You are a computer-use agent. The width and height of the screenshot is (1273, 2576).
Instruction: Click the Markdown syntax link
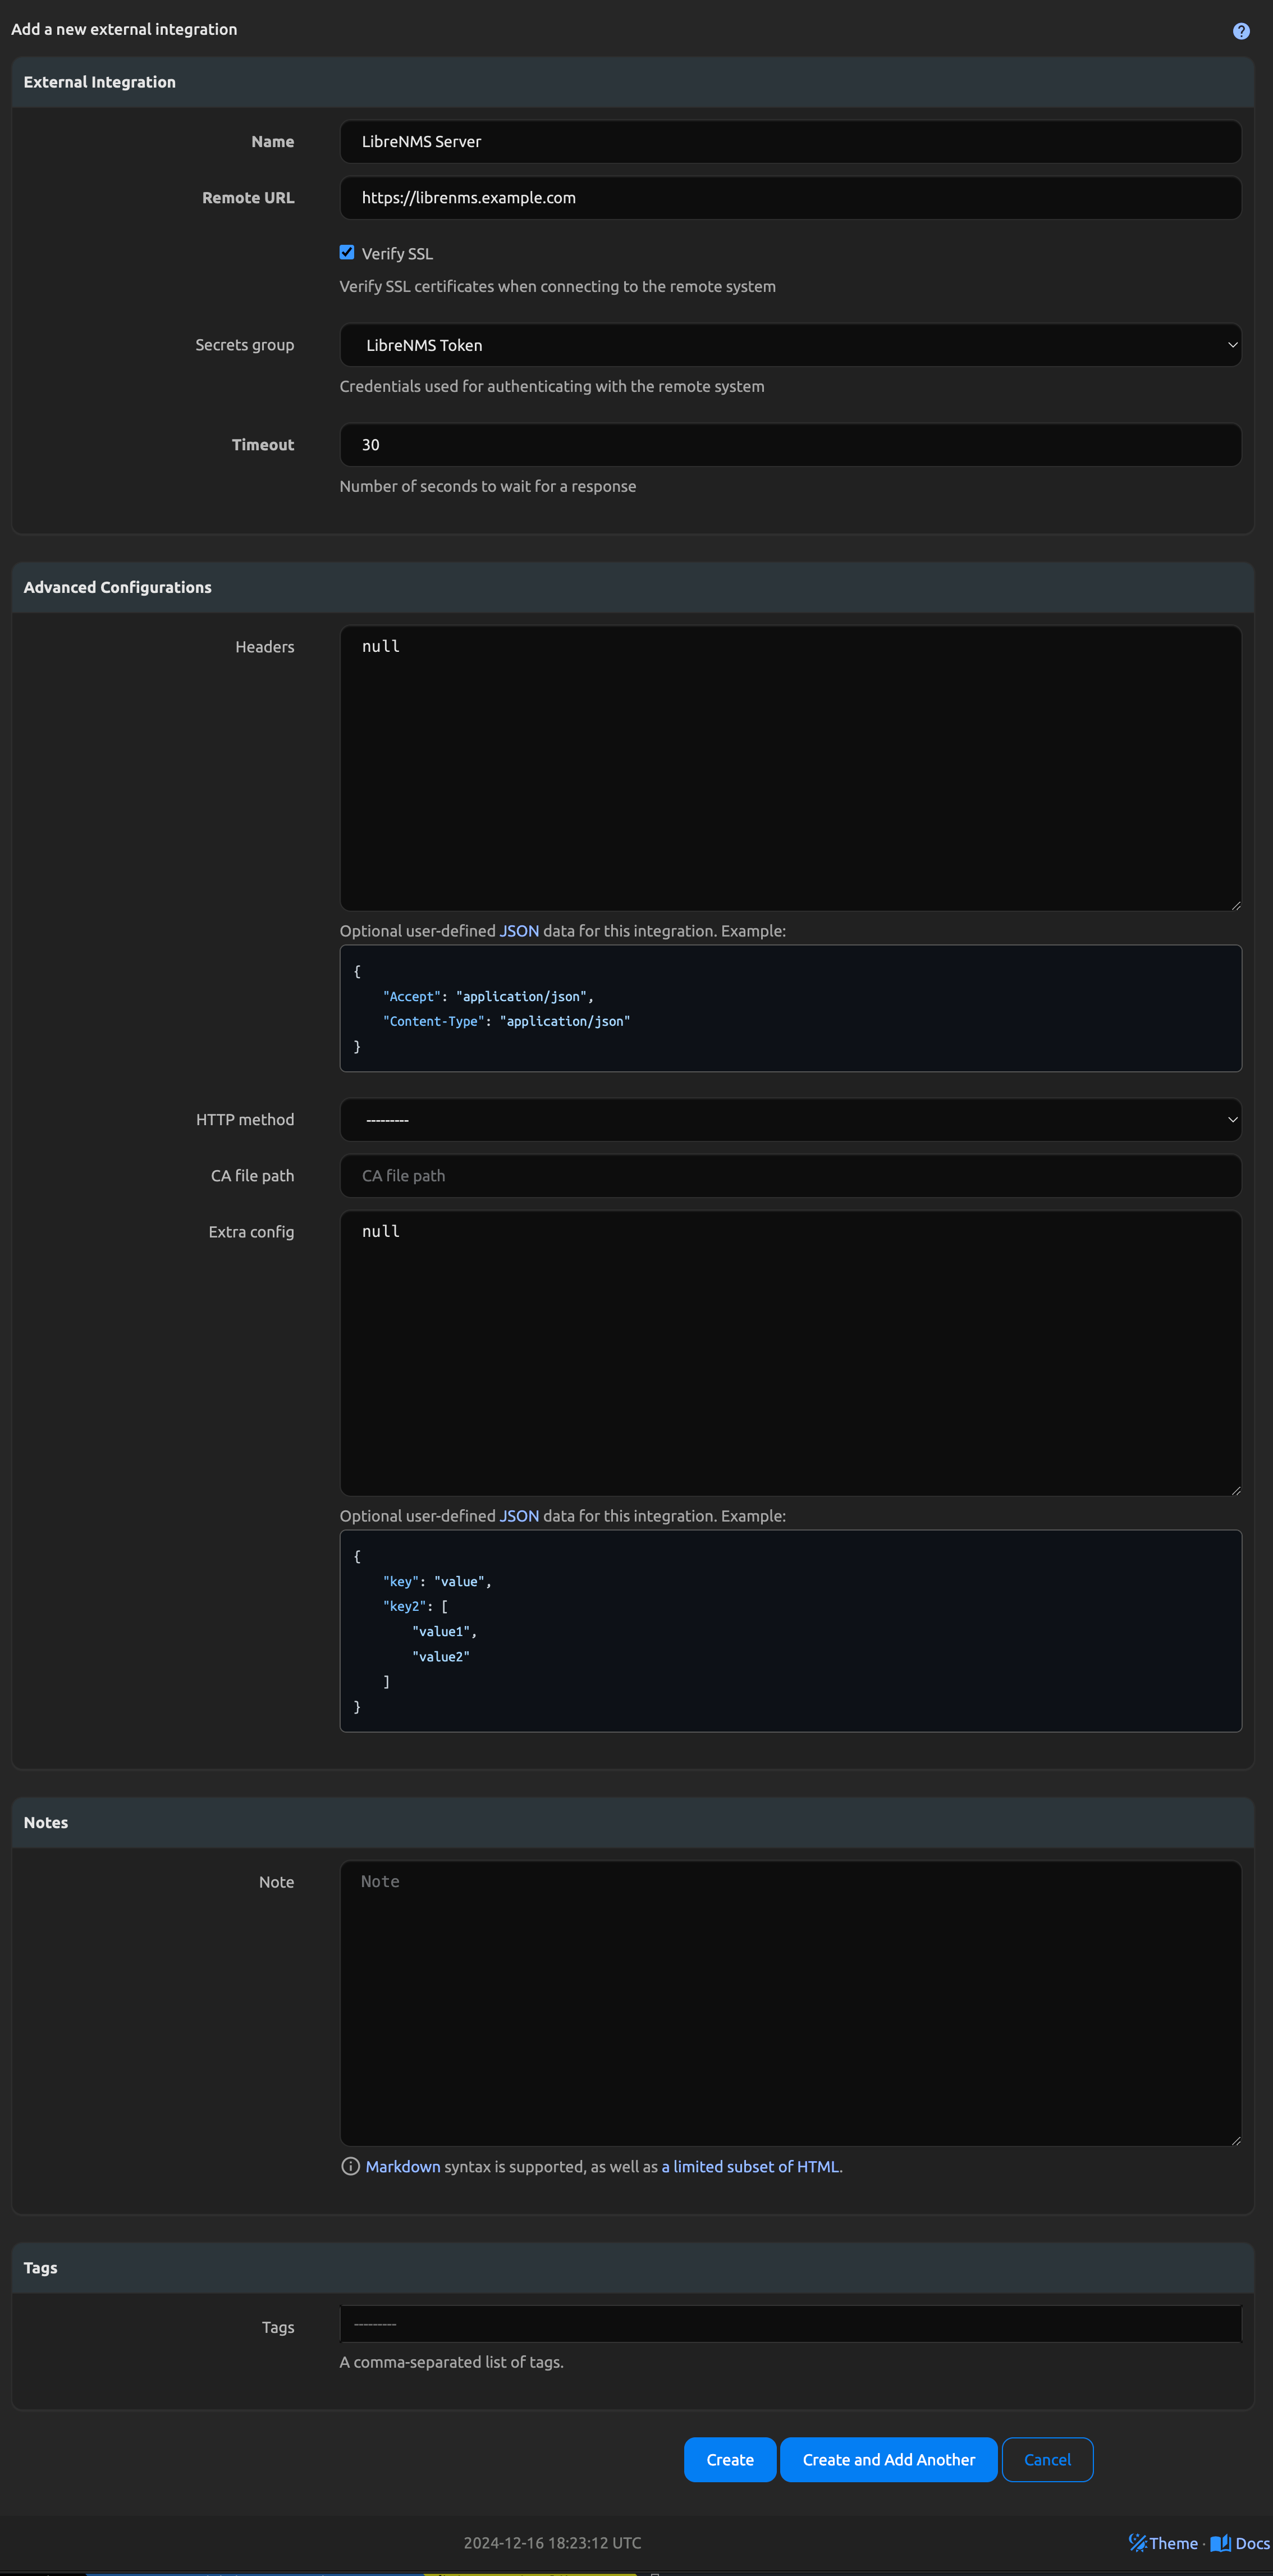click(x=403, y=2167)
